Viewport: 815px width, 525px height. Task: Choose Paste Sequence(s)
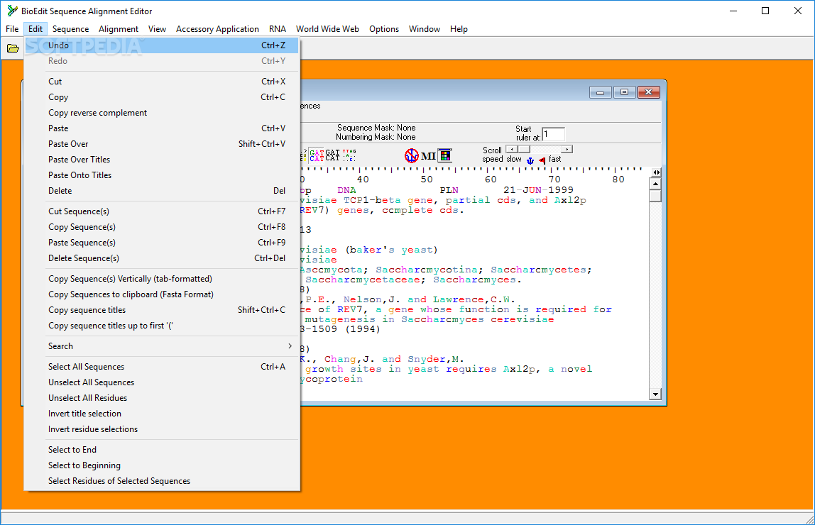[x=162, y=243]
